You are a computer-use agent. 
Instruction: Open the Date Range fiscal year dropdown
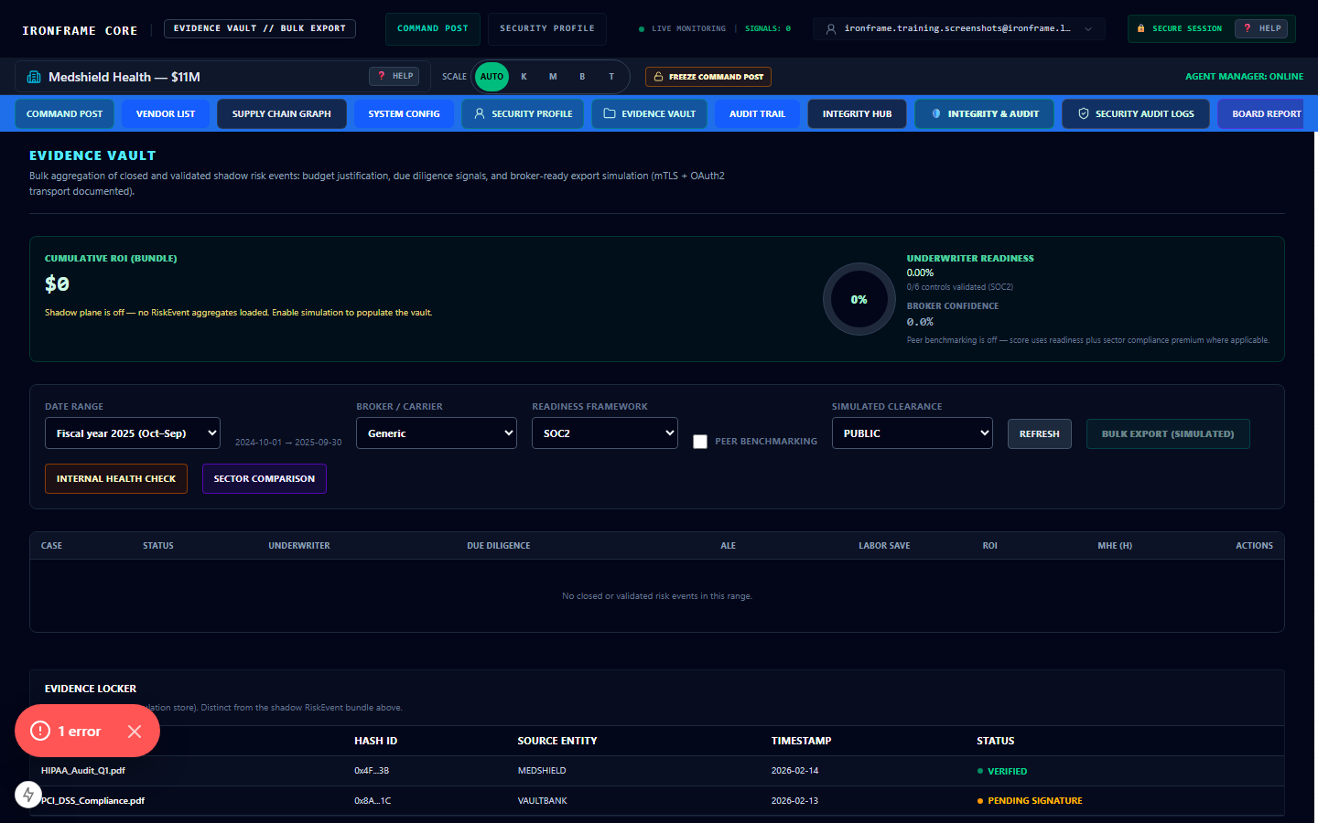coord(133,433)
